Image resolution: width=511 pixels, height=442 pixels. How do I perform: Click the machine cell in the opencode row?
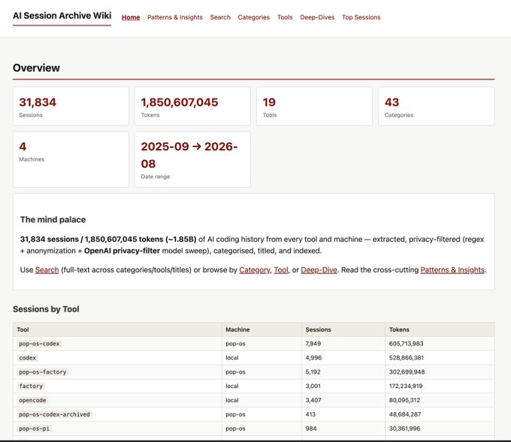pyautogui.click(x=262, y=400)
